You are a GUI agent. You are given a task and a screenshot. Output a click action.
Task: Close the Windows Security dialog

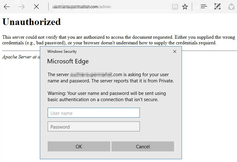(175, 52)
